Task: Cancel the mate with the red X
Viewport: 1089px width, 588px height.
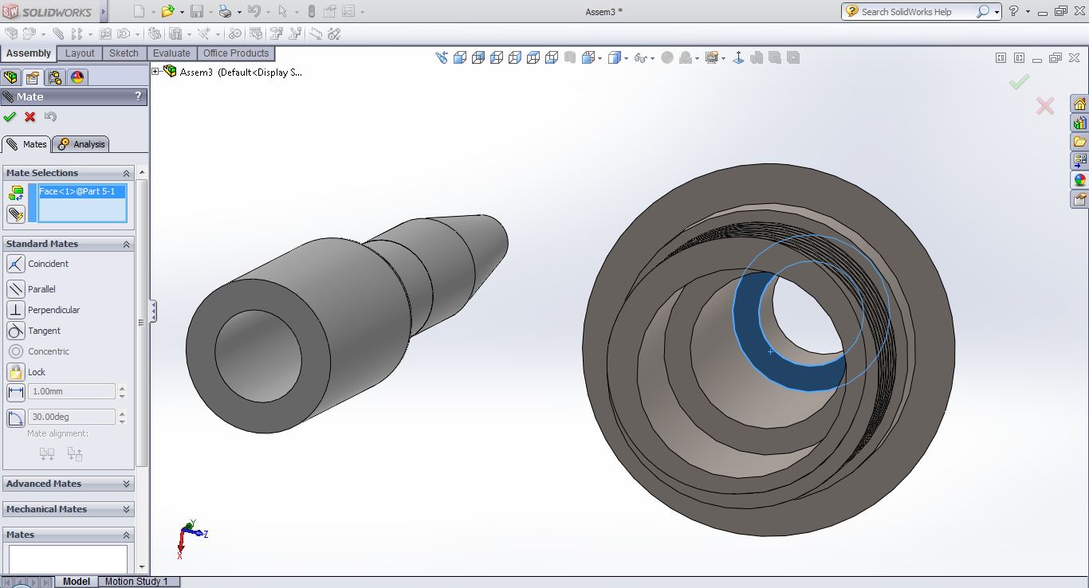Action: click(x=30, y=117)
